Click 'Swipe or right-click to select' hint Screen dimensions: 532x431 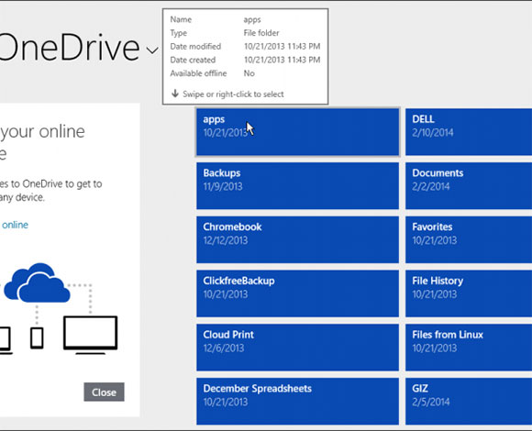pyautogui.click(x=233, y=94)
